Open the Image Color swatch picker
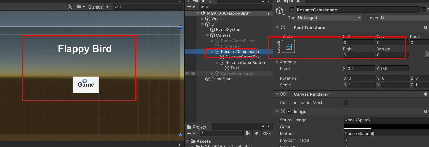429x147 pixels. [386, 127]
